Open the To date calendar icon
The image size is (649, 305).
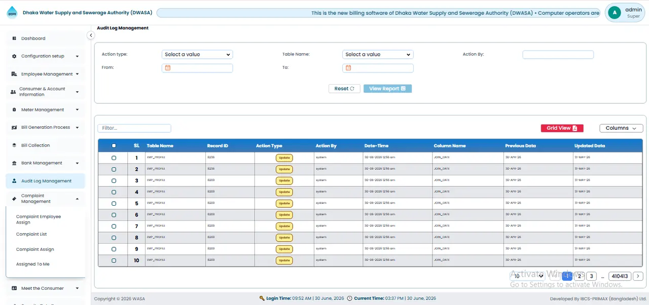pyautogui.click(x=348, y=68)
